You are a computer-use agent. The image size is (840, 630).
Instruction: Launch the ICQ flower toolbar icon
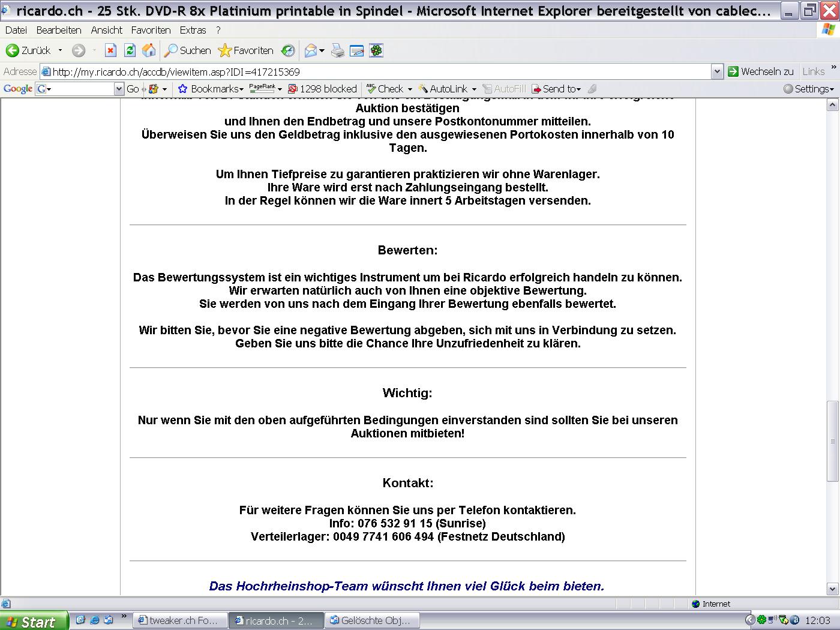point(376,51)
